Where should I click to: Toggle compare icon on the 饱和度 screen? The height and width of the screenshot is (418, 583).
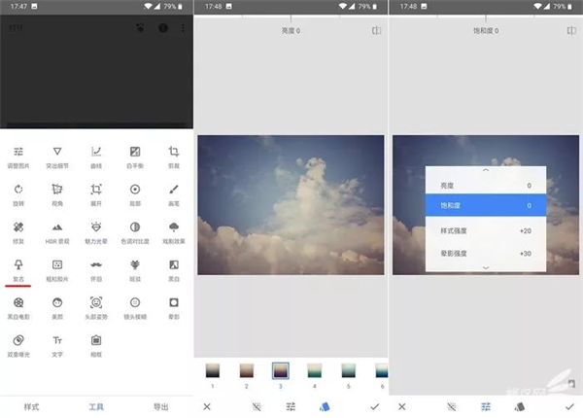(571, 30)
